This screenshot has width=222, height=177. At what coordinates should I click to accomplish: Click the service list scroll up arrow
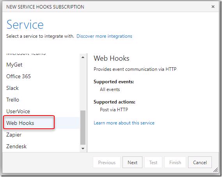coord(83,57)
